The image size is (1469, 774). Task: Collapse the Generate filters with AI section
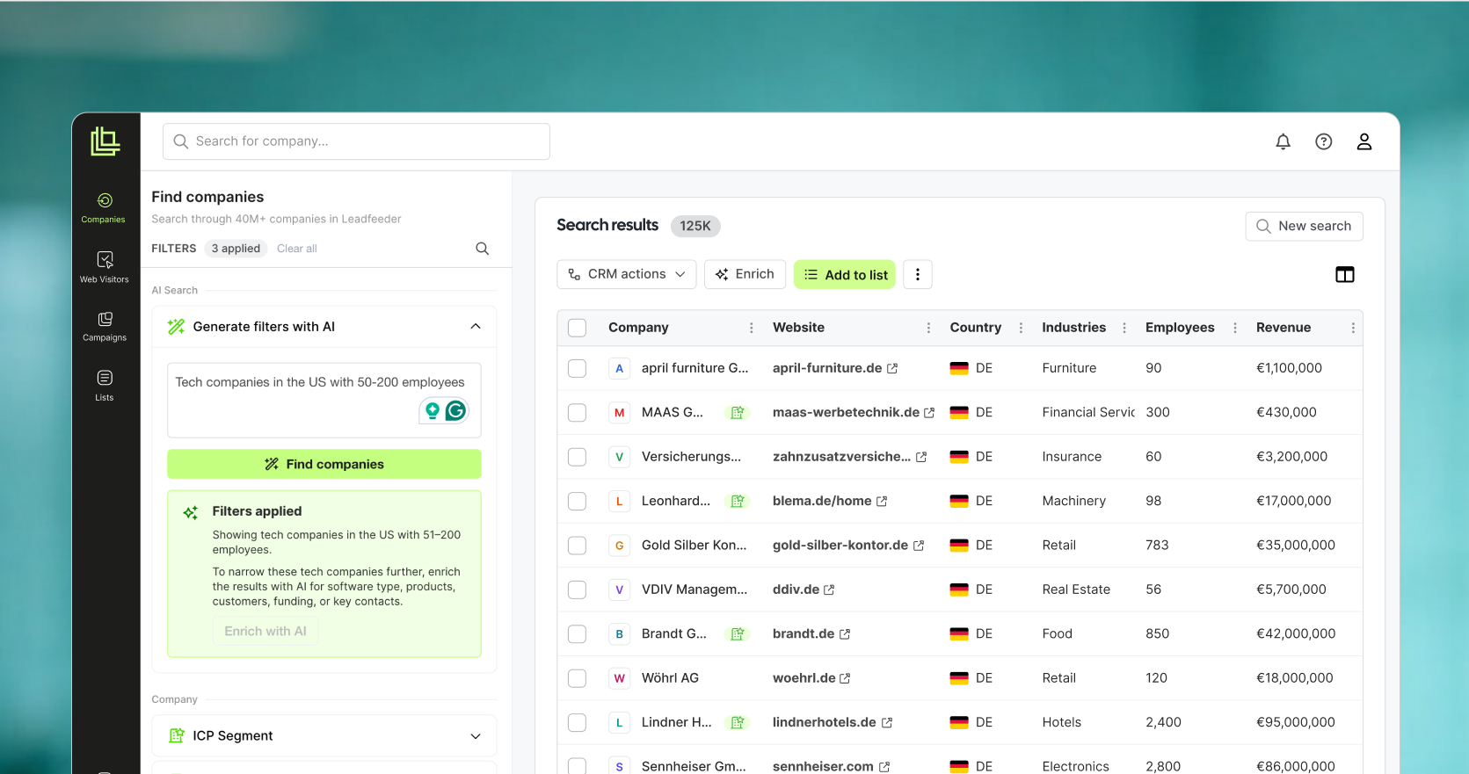coord(476,327)
